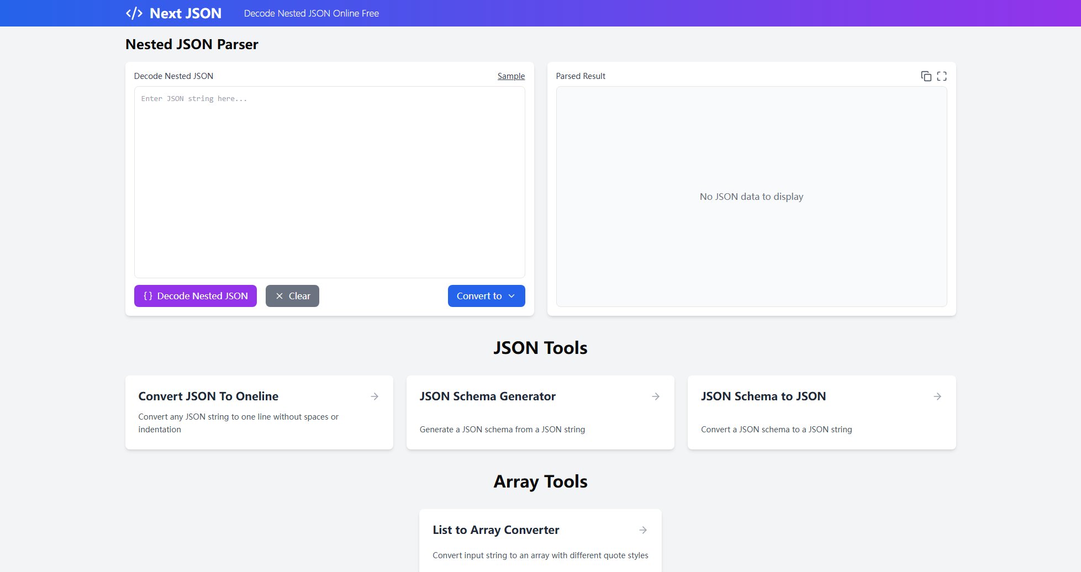Click the Next JSON site title

click(x=186, y=13)
